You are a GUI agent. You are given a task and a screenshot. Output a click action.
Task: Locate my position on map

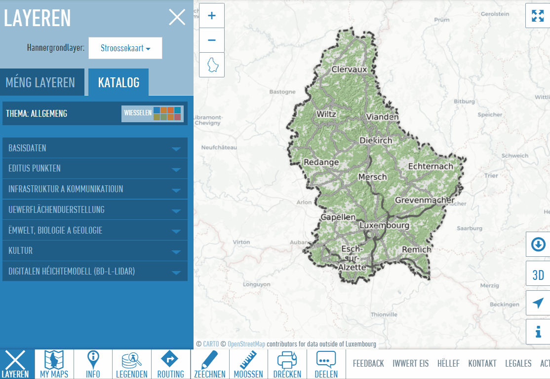538,303
